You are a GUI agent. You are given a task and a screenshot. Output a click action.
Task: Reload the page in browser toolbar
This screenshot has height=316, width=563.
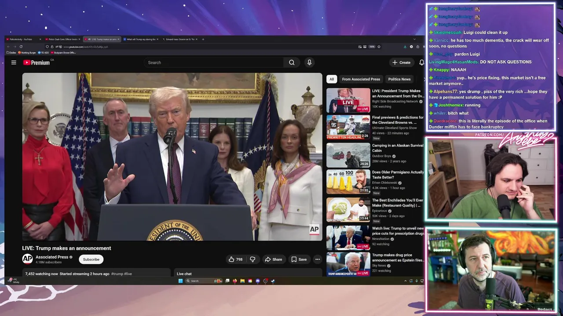click(21, 47)
